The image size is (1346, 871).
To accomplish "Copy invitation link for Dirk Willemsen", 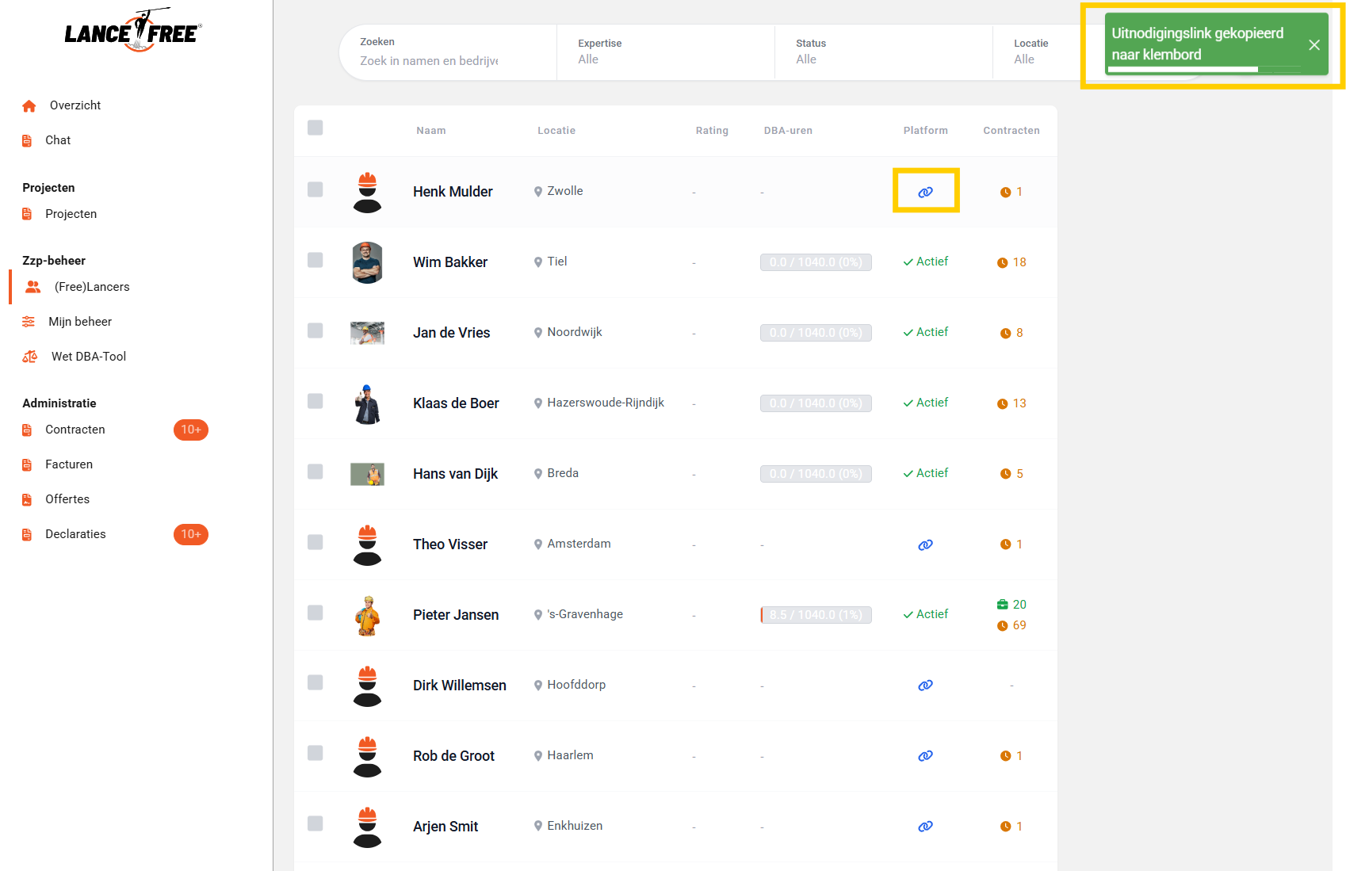I will pos(925,686).
